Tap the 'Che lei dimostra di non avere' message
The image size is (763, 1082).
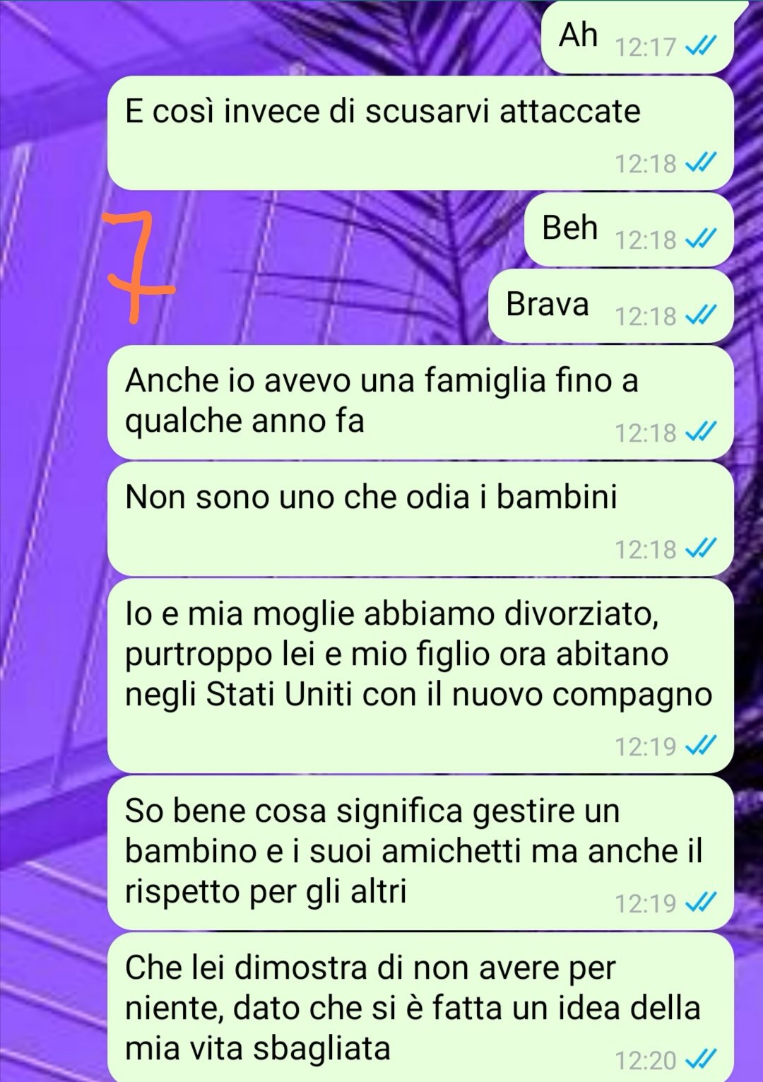pos(420,1007)
